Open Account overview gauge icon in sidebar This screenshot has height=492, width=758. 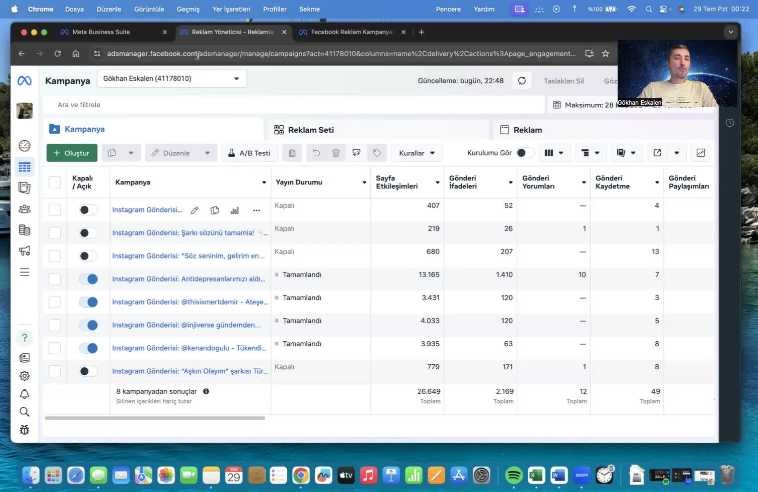pos(25,146)
